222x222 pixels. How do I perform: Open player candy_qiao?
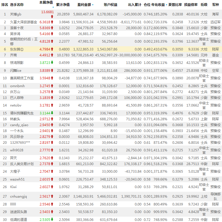point(19,125)
